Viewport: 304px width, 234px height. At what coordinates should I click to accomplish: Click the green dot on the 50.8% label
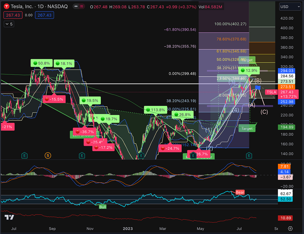point(35,63)
